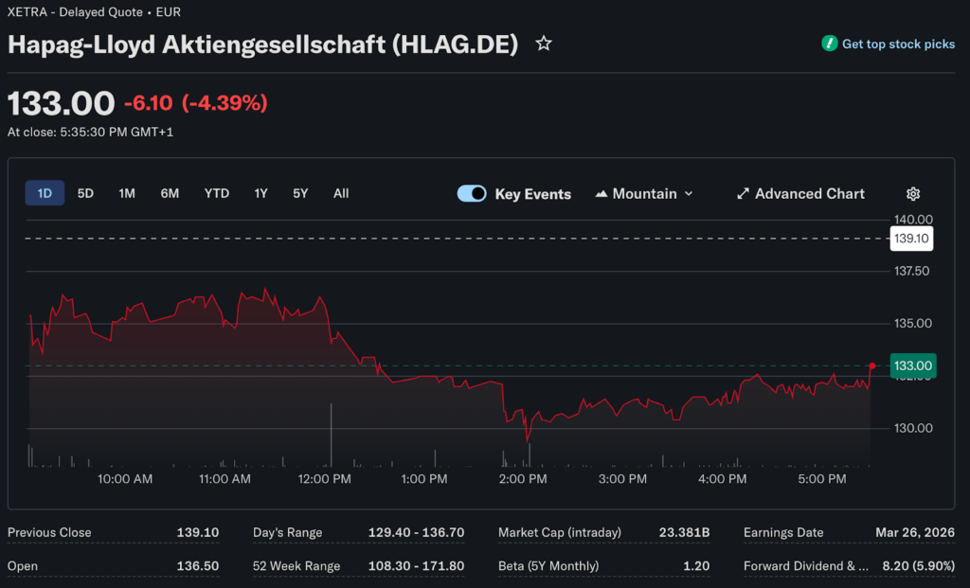
Task: Open chart settings gear icon
Action: coord(913,194)
